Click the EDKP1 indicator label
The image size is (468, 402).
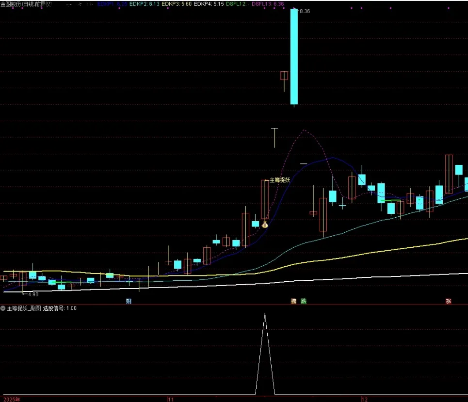[112, 4]
